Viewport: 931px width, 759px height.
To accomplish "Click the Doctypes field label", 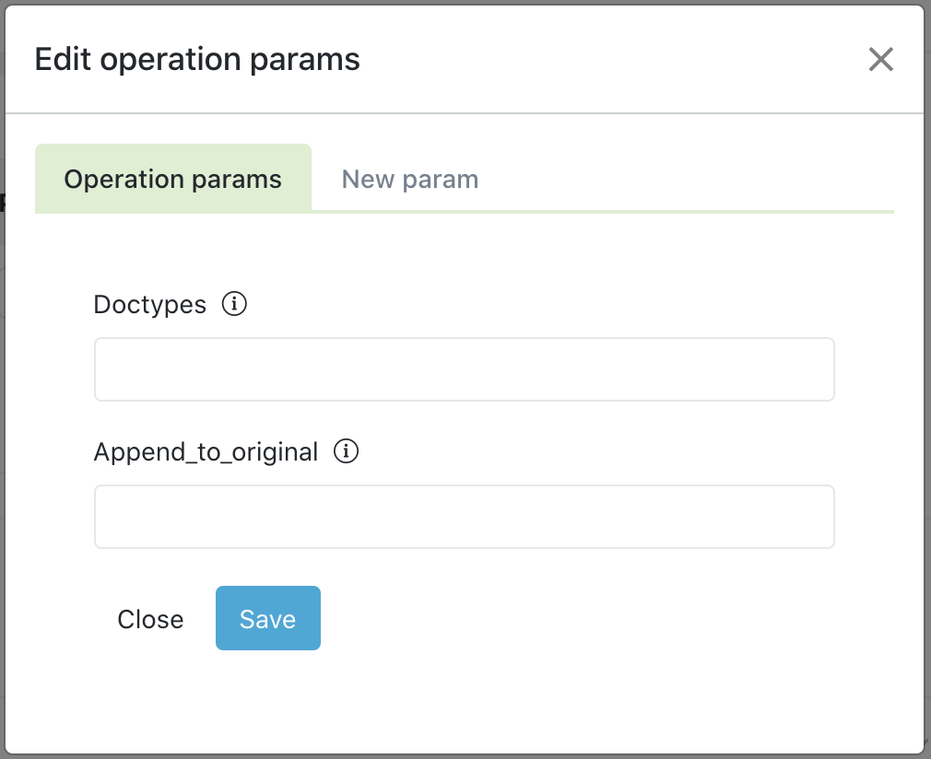I will click(150, 305).
